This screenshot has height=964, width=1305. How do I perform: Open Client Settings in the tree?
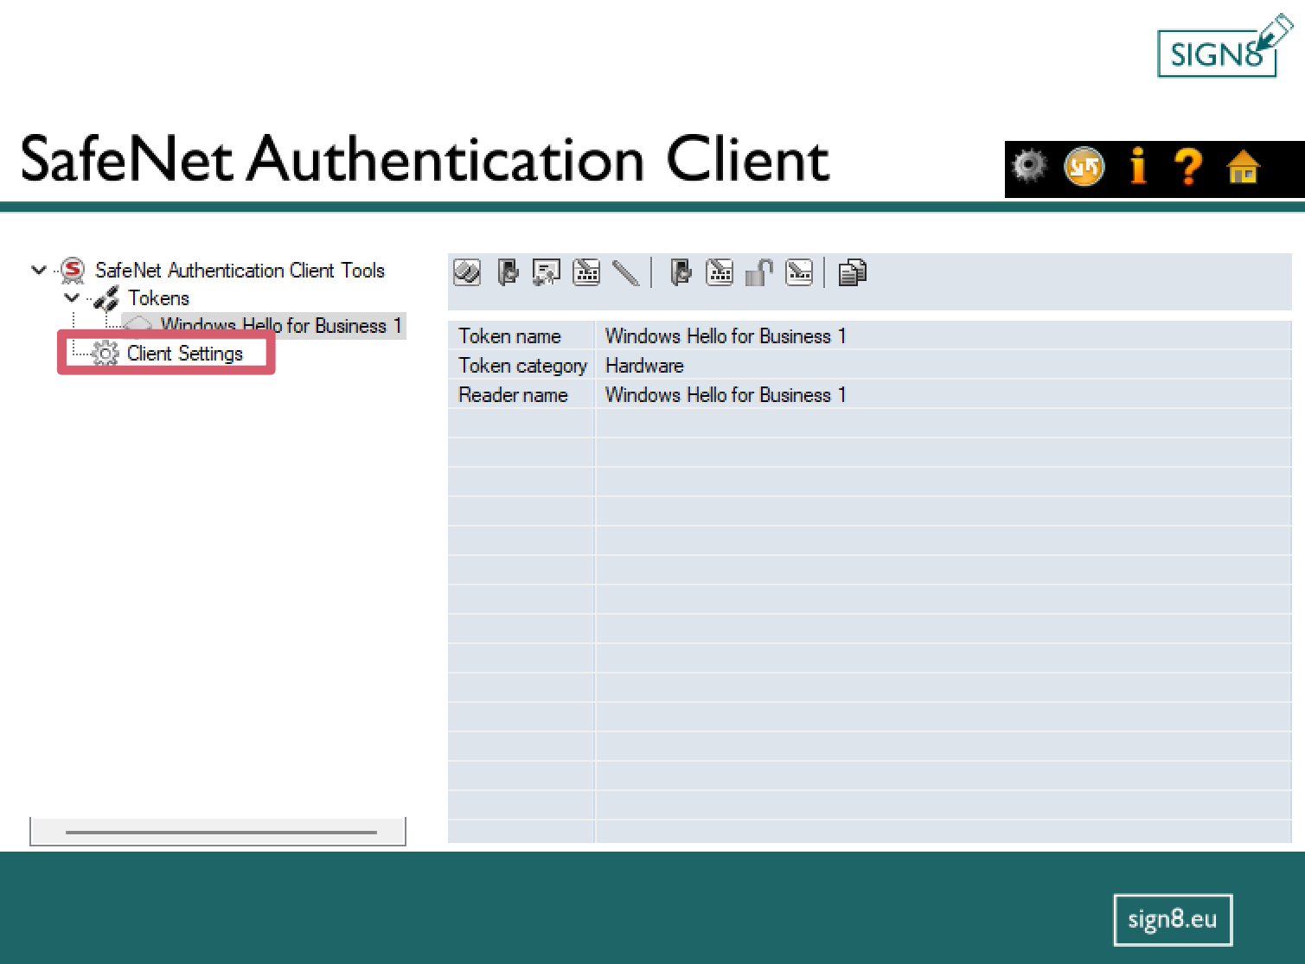pyautogui.click(x=185, y=354)
